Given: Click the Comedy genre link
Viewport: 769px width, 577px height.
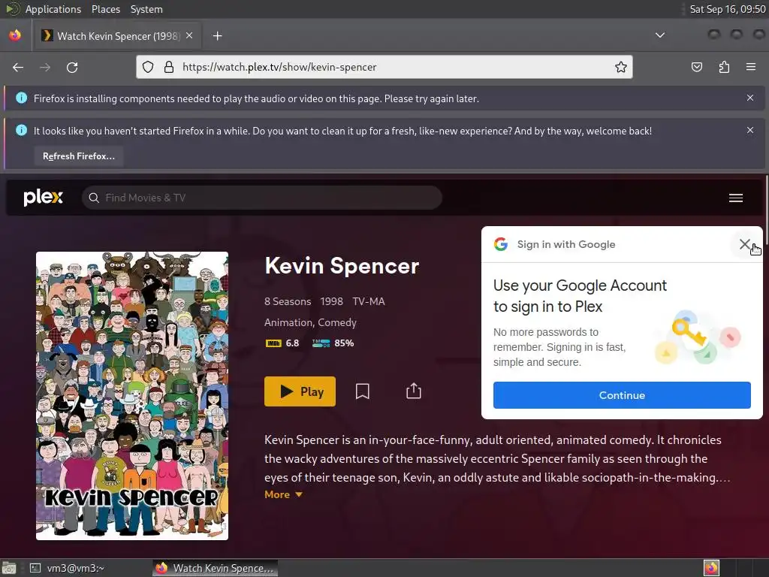Looking at the screenshot, I should (337, 322).
